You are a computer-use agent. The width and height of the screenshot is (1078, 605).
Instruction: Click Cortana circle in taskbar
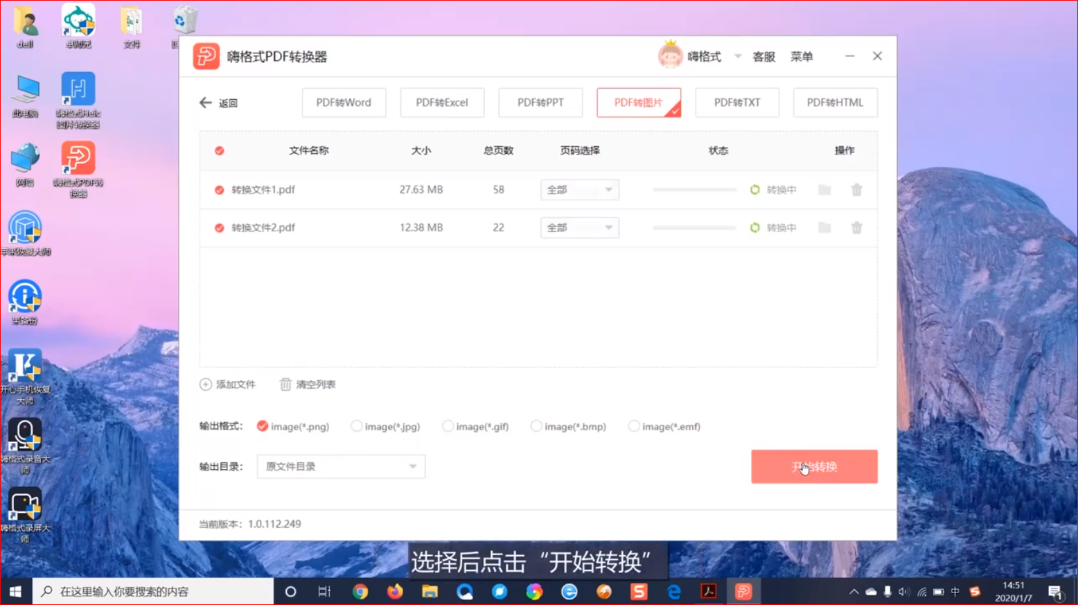pyautogui.click(x=291, y=591)
